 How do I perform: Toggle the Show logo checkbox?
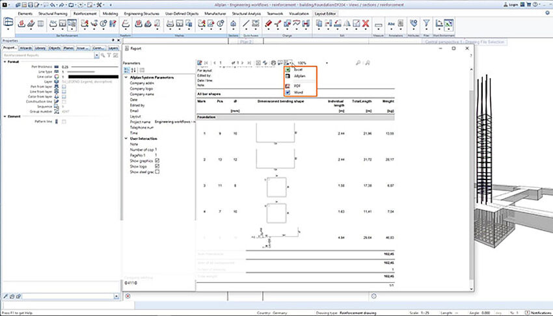157,166
